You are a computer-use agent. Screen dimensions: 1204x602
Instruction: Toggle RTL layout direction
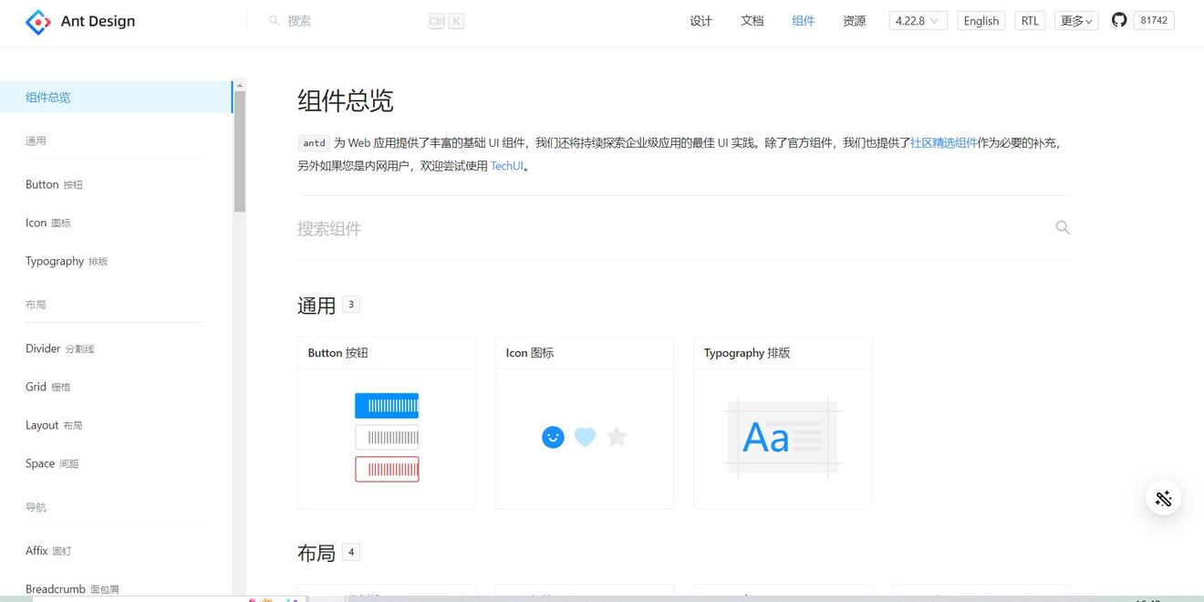[x=1030, y=21]
